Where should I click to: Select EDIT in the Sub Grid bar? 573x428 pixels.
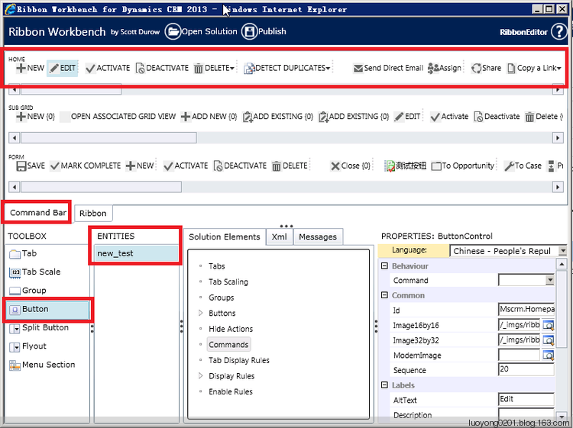407,117
